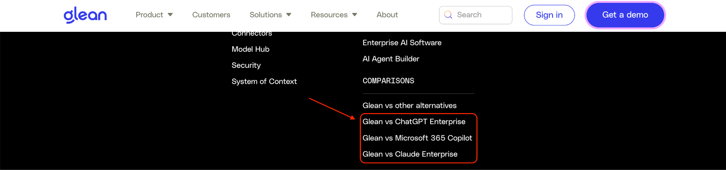Expand the Solutions dropdown arrow
Image resolution: width=726 pixels, height=170 pixels.
click(289, 15)
